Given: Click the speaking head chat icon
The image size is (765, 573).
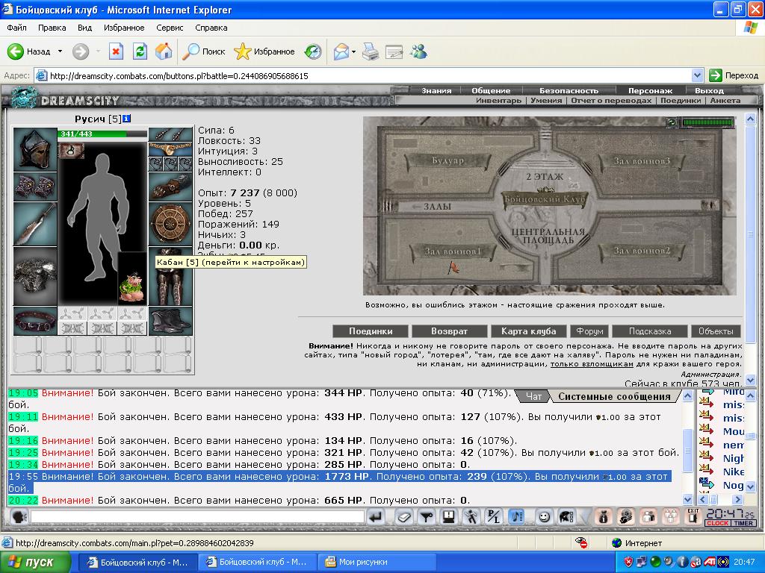Looking at the screenshot, I should [x=19, y=516].
